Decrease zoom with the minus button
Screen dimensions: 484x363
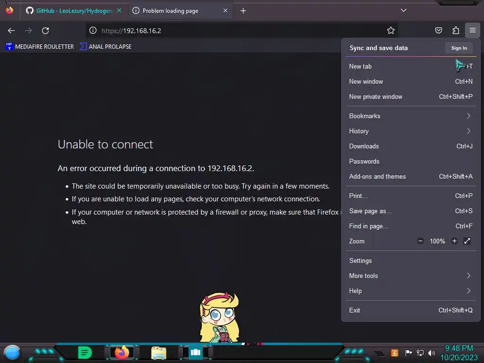(420, 241)
